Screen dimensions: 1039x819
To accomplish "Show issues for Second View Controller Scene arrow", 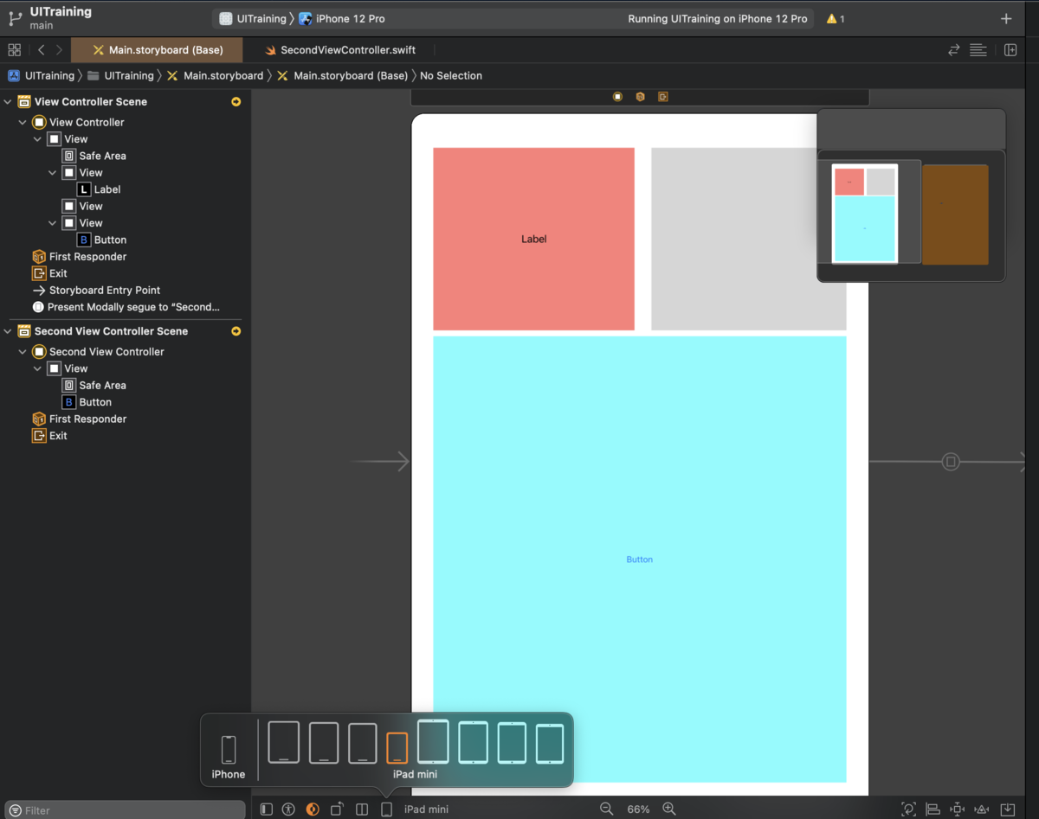I will (236, 331).
